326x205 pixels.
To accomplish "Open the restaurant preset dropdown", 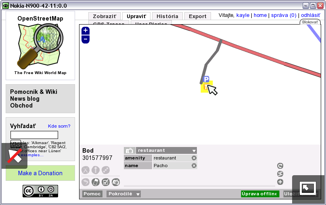I will click(166, 151).
